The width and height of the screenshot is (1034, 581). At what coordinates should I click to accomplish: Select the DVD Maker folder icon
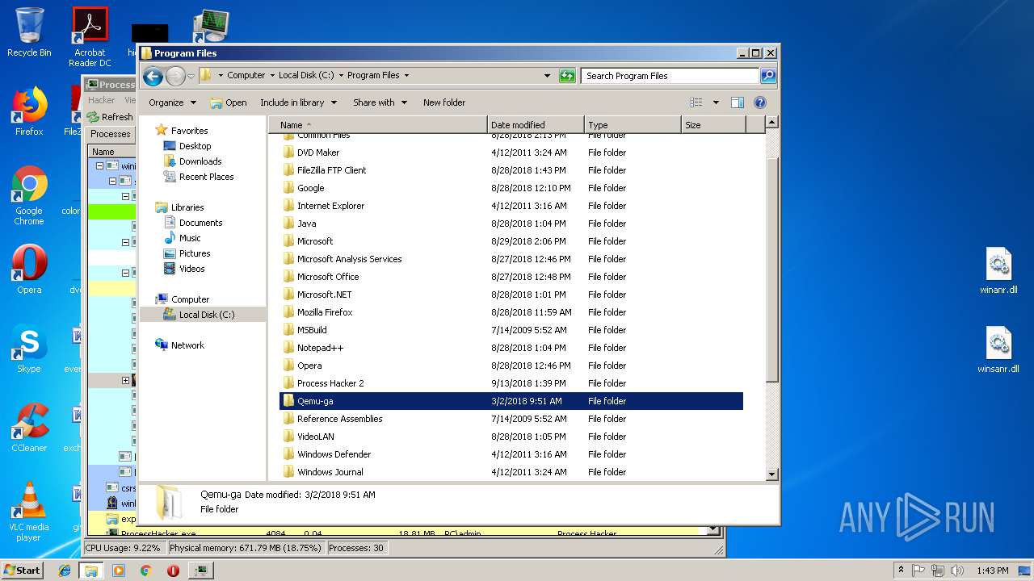click(x=288, y=153)
